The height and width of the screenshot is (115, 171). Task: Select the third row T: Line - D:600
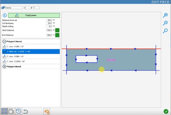tap(31, 57)
